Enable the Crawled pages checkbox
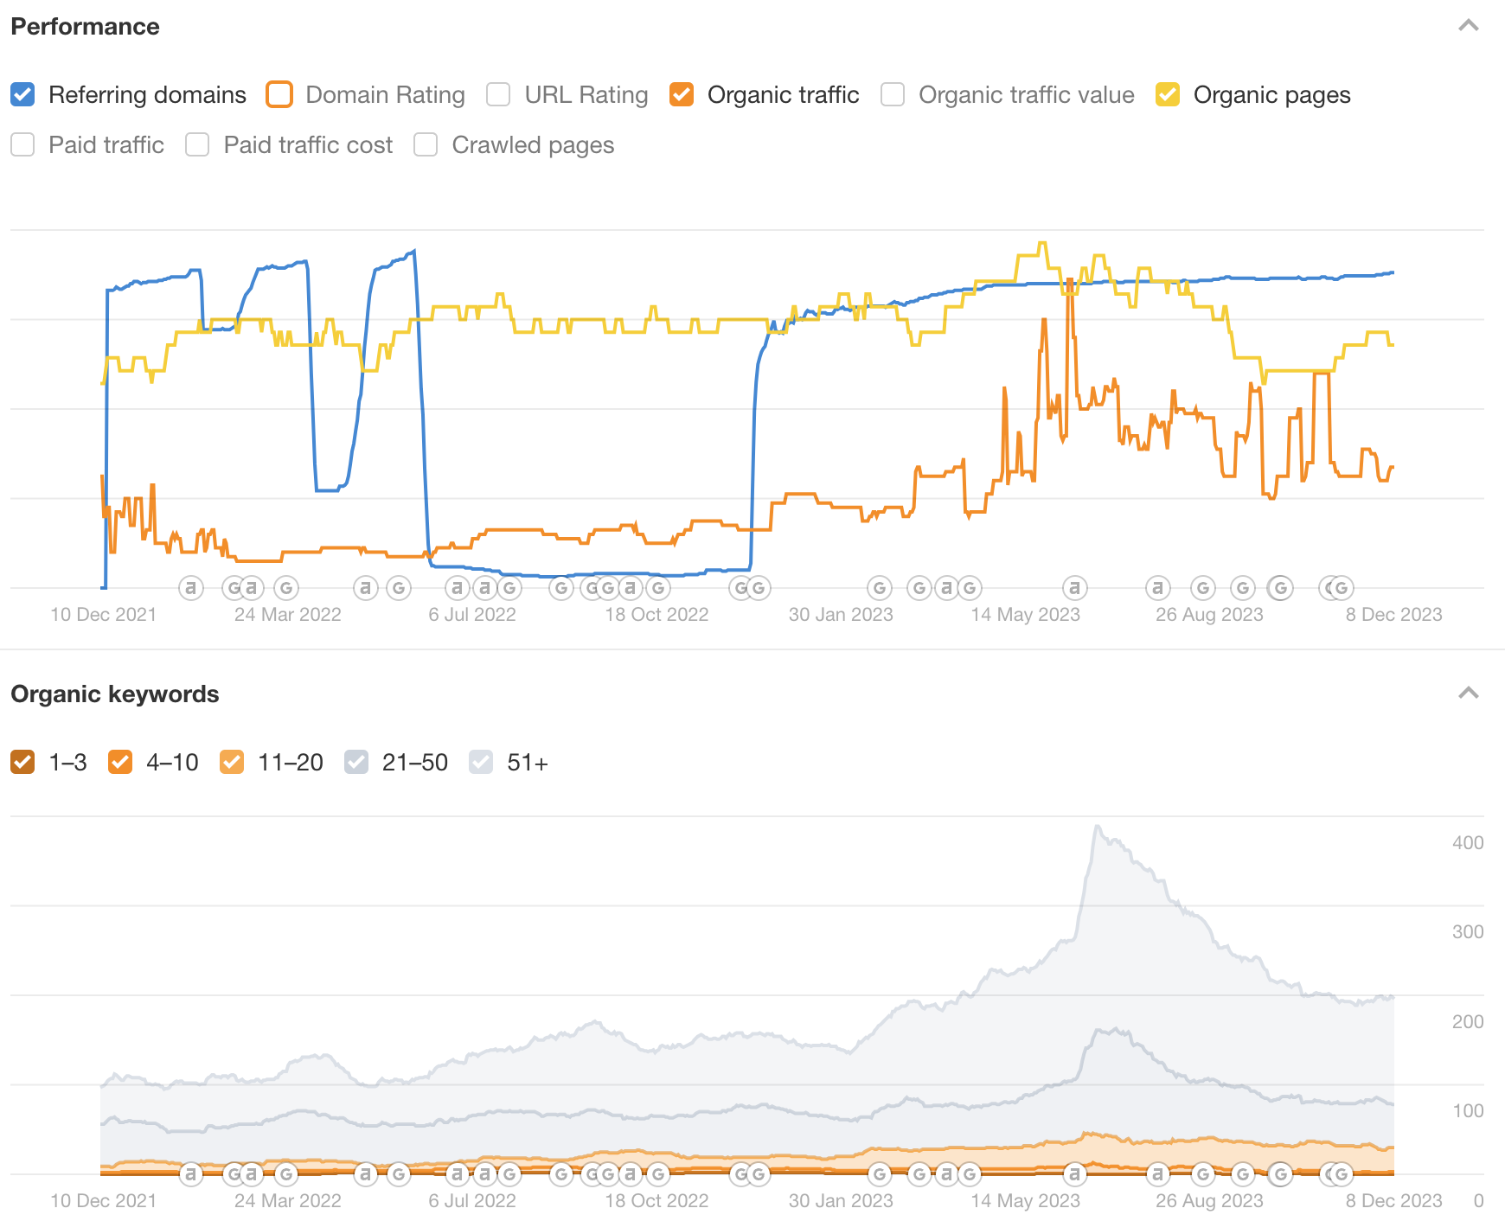The height and width of the screenshot is (1221, 1505). coord(426,144)
